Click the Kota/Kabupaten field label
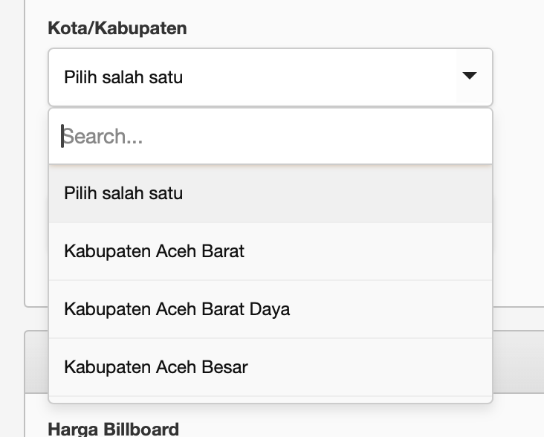Image resolution: width=544 pixels, height=437 pixels. [x=117, y=28]
